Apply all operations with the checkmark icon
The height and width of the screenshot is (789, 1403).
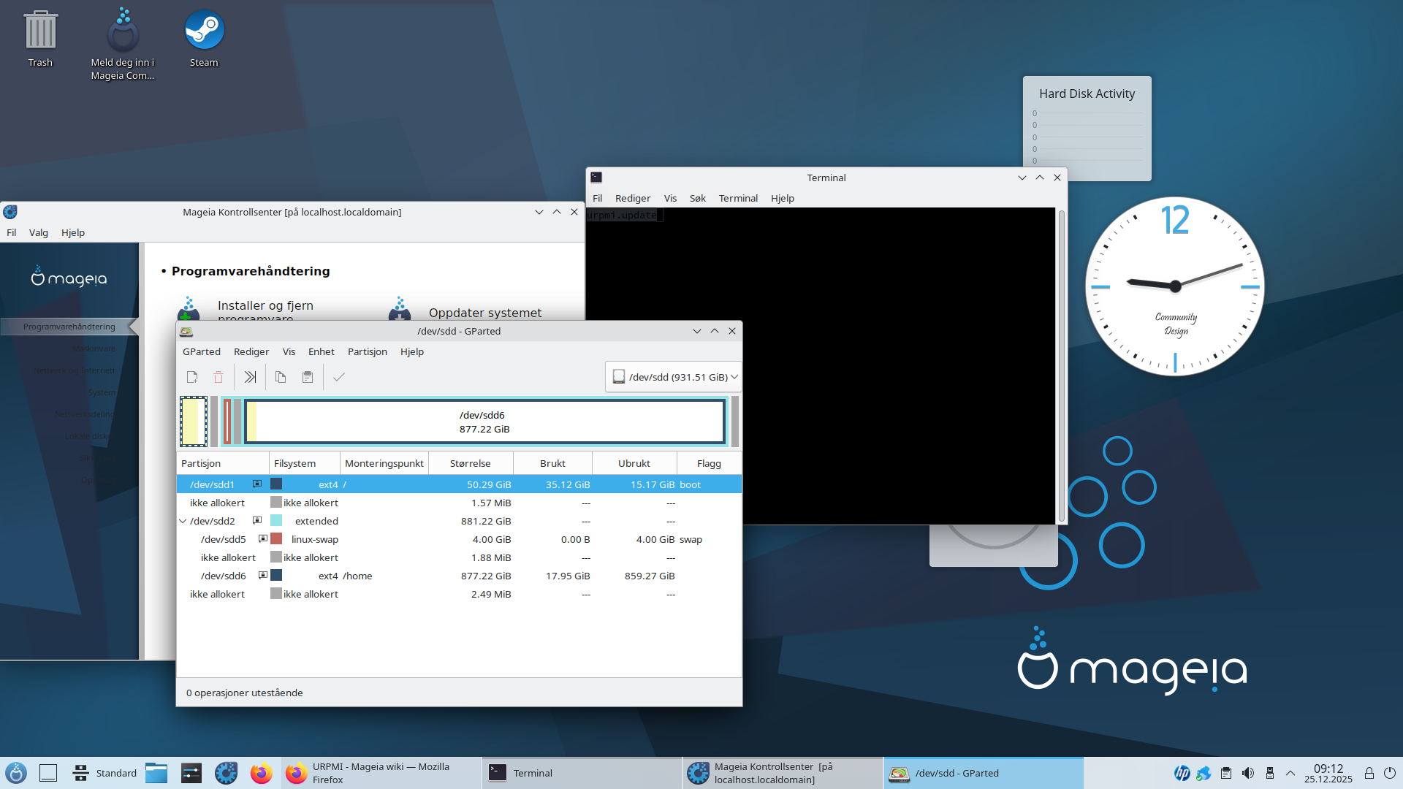pos(338,376)
